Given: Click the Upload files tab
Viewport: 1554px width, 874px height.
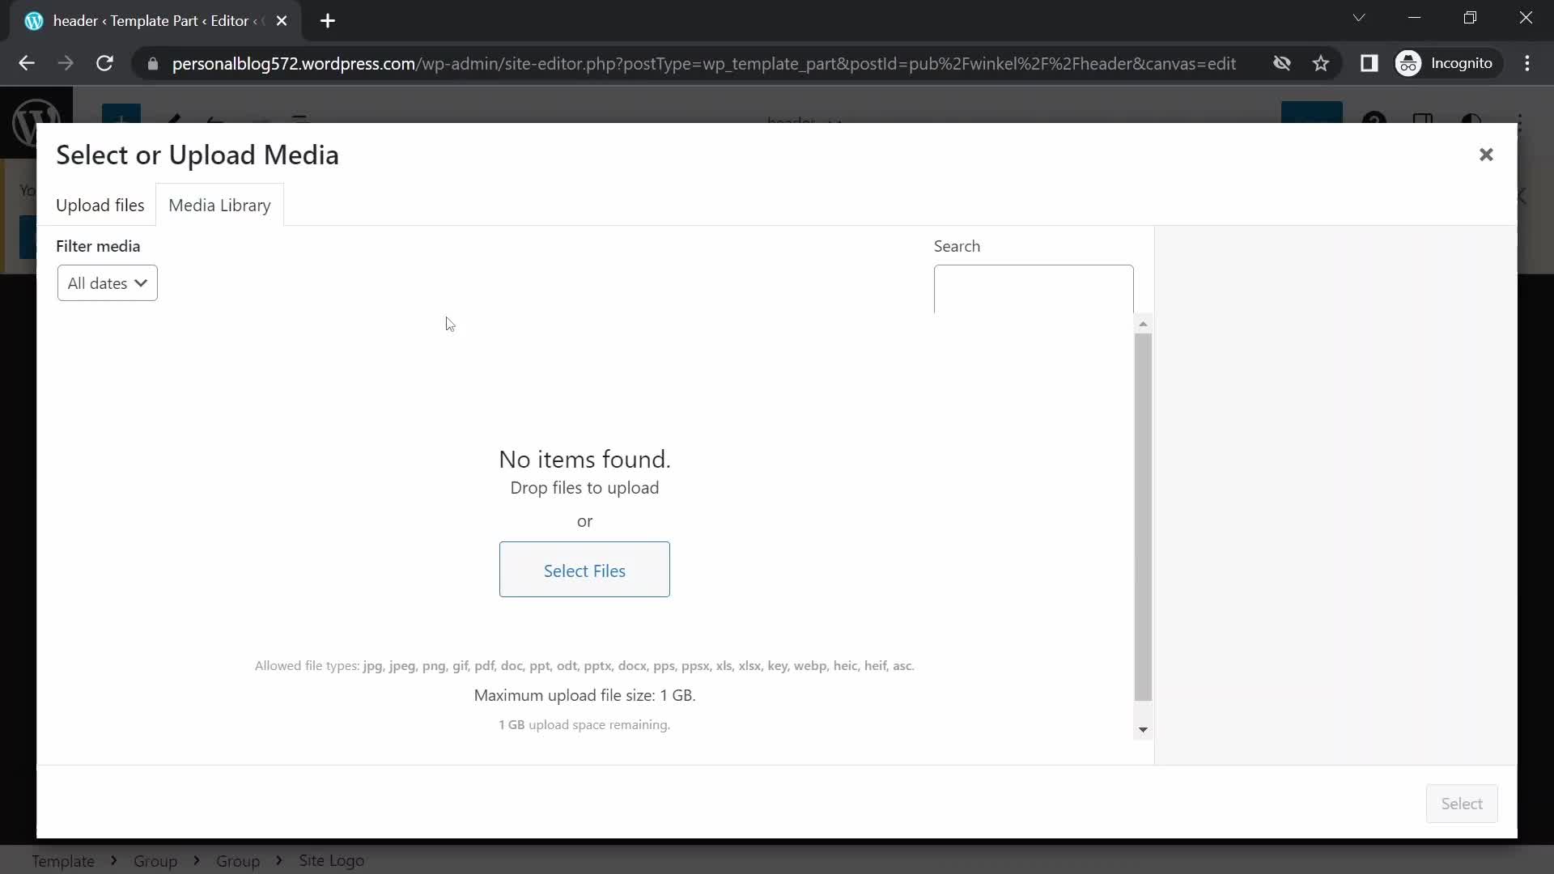Looking at the screenshot, I should pyautogui.click(x=100, y=205).
